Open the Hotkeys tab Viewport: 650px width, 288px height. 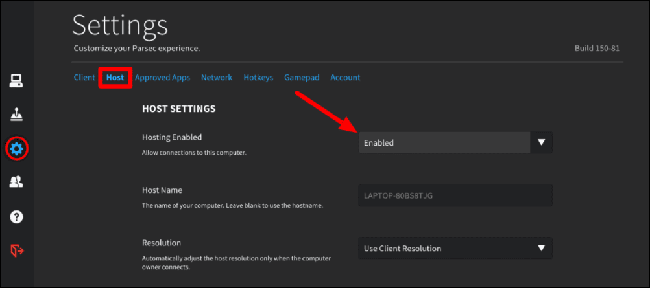click(x=258, y=78)
